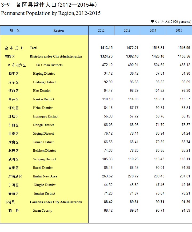The height and width of the screenshot is (232, 192).
Task: Click the Chinese title 各区县常住人口
Action: pos(36,5)
